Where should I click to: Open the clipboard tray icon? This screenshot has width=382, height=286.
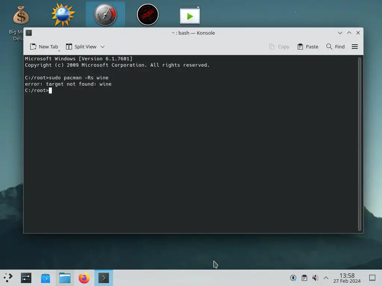pyautogui.click(x=304, y=278)
